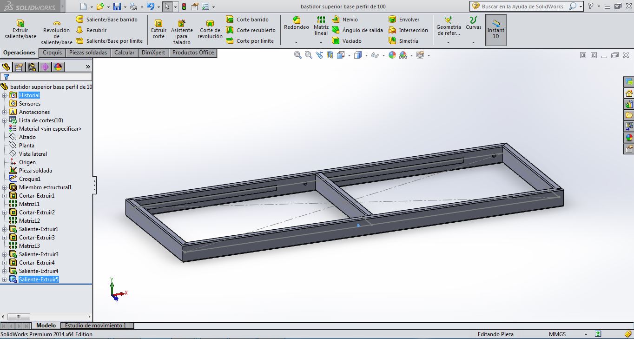Expand Saliente-Extruir5 node

tap(5, 279)
